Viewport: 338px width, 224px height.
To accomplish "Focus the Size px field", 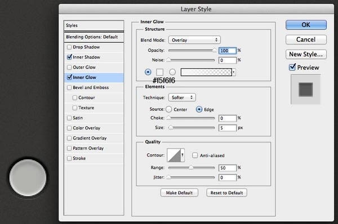I will [x=228, y=128].
